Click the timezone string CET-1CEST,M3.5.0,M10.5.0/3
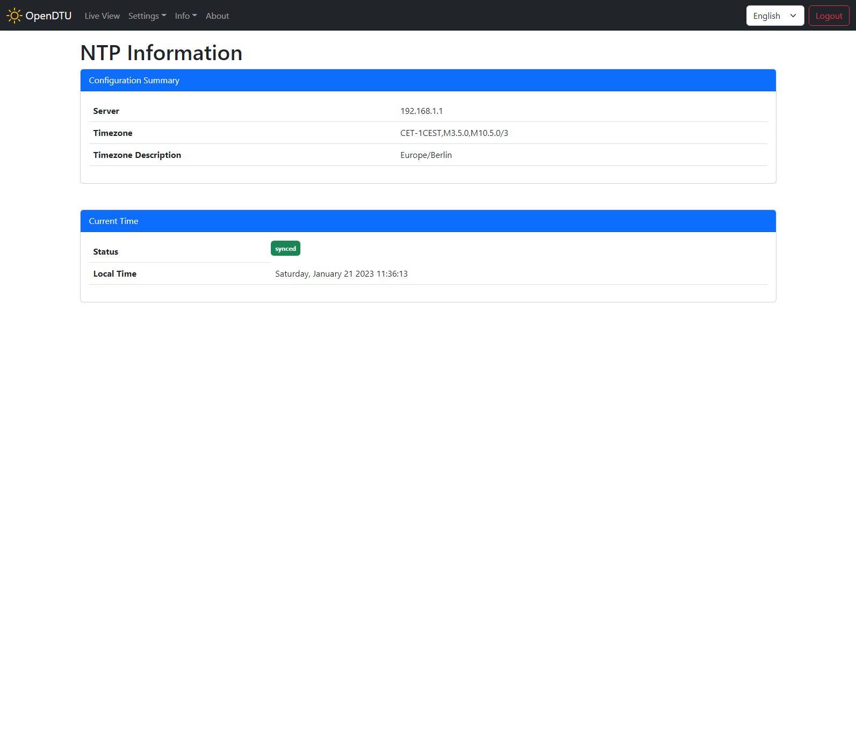Image resolution: width=856 pixels, height=730 pixels. click(x=454, y=133)
